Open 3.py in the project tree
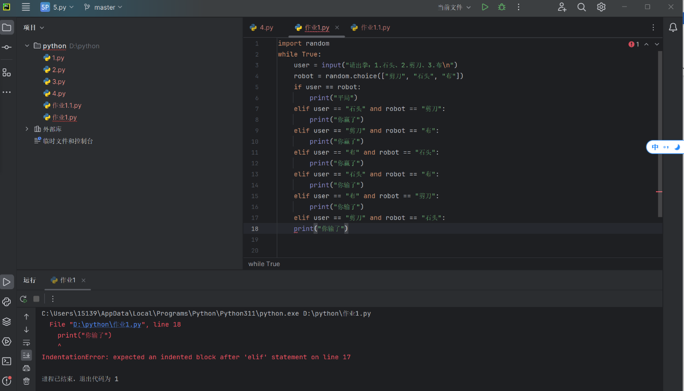 58,81
